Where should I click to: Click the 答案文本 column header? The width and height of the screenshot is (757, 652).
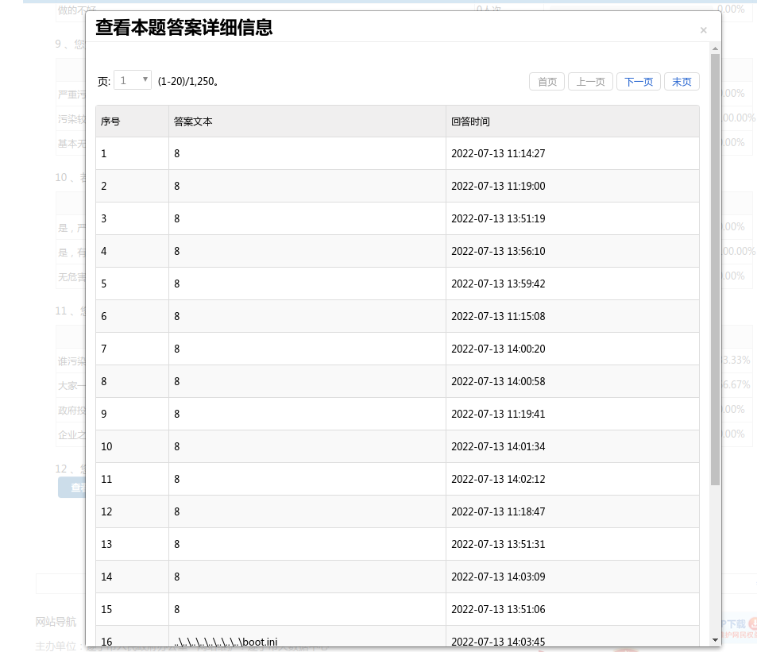coord(194,122)
